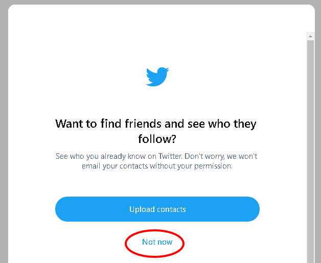Select the rounded blue Upload contacts pill
This screenshot has width=321, height=263.
coord(157,209)
